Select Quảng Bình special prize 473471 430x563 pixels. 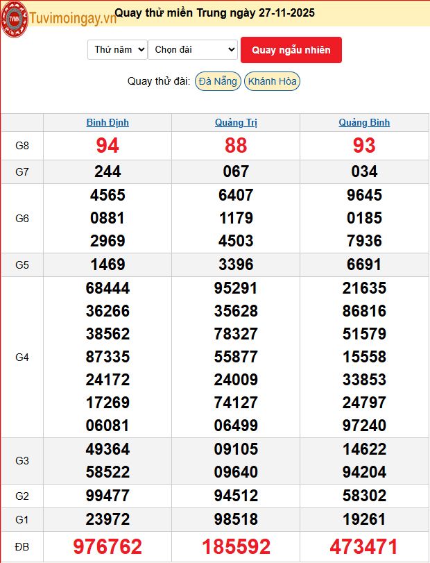pos(364,546)
